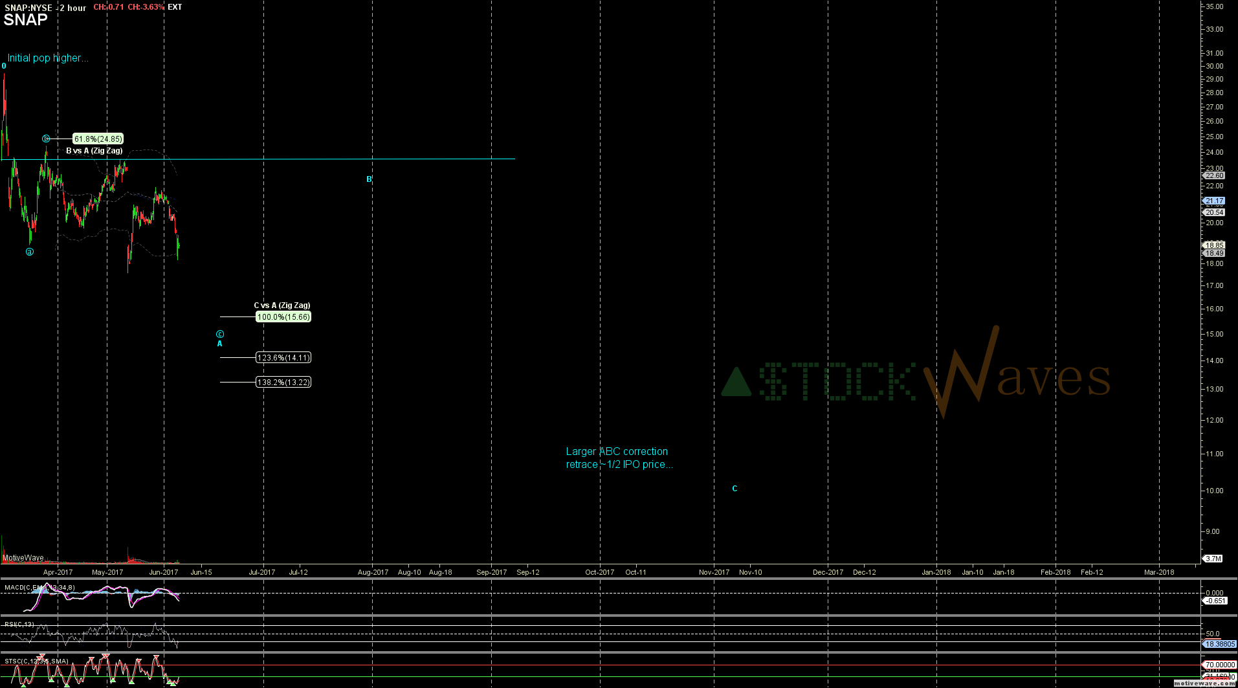1238x688 pixels.
Task: Click the Jul-2017 date on time axis
Action: point(262,572)
